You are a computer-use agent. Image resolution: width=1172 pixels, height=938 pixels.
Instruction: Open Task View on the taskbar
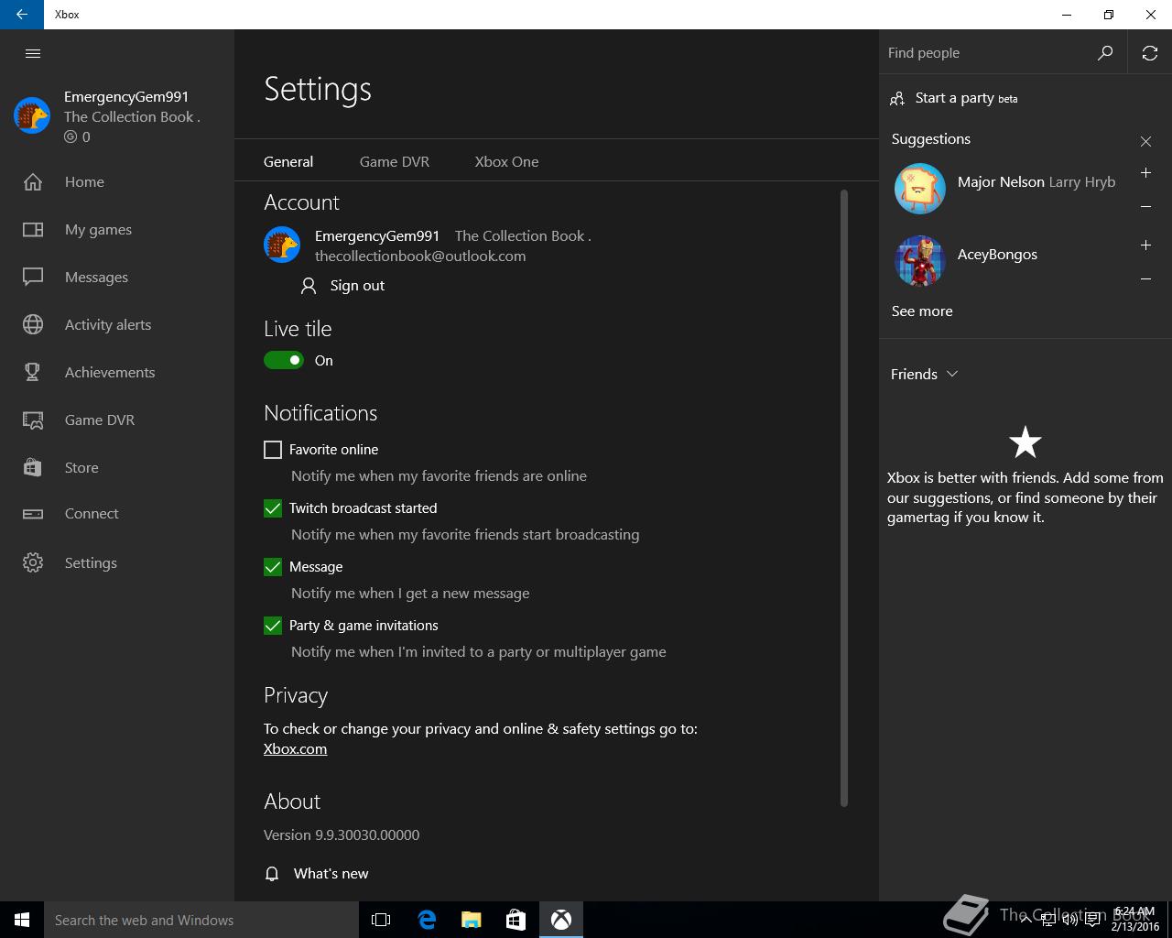pos(381,920)
